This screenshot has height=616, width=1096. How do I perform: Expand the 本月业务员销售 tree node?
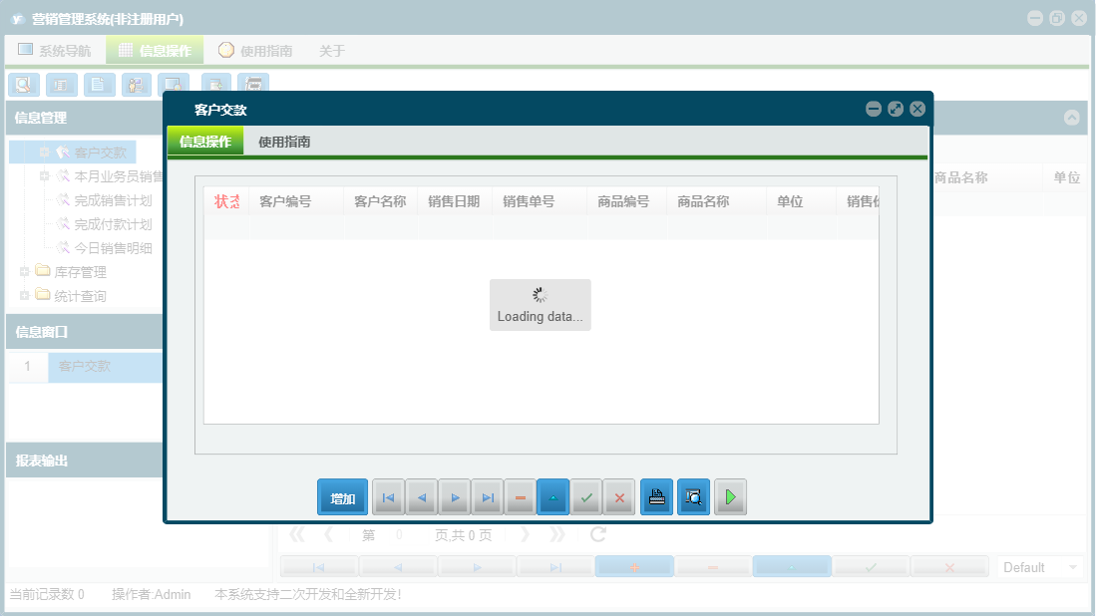pos(45,176)
